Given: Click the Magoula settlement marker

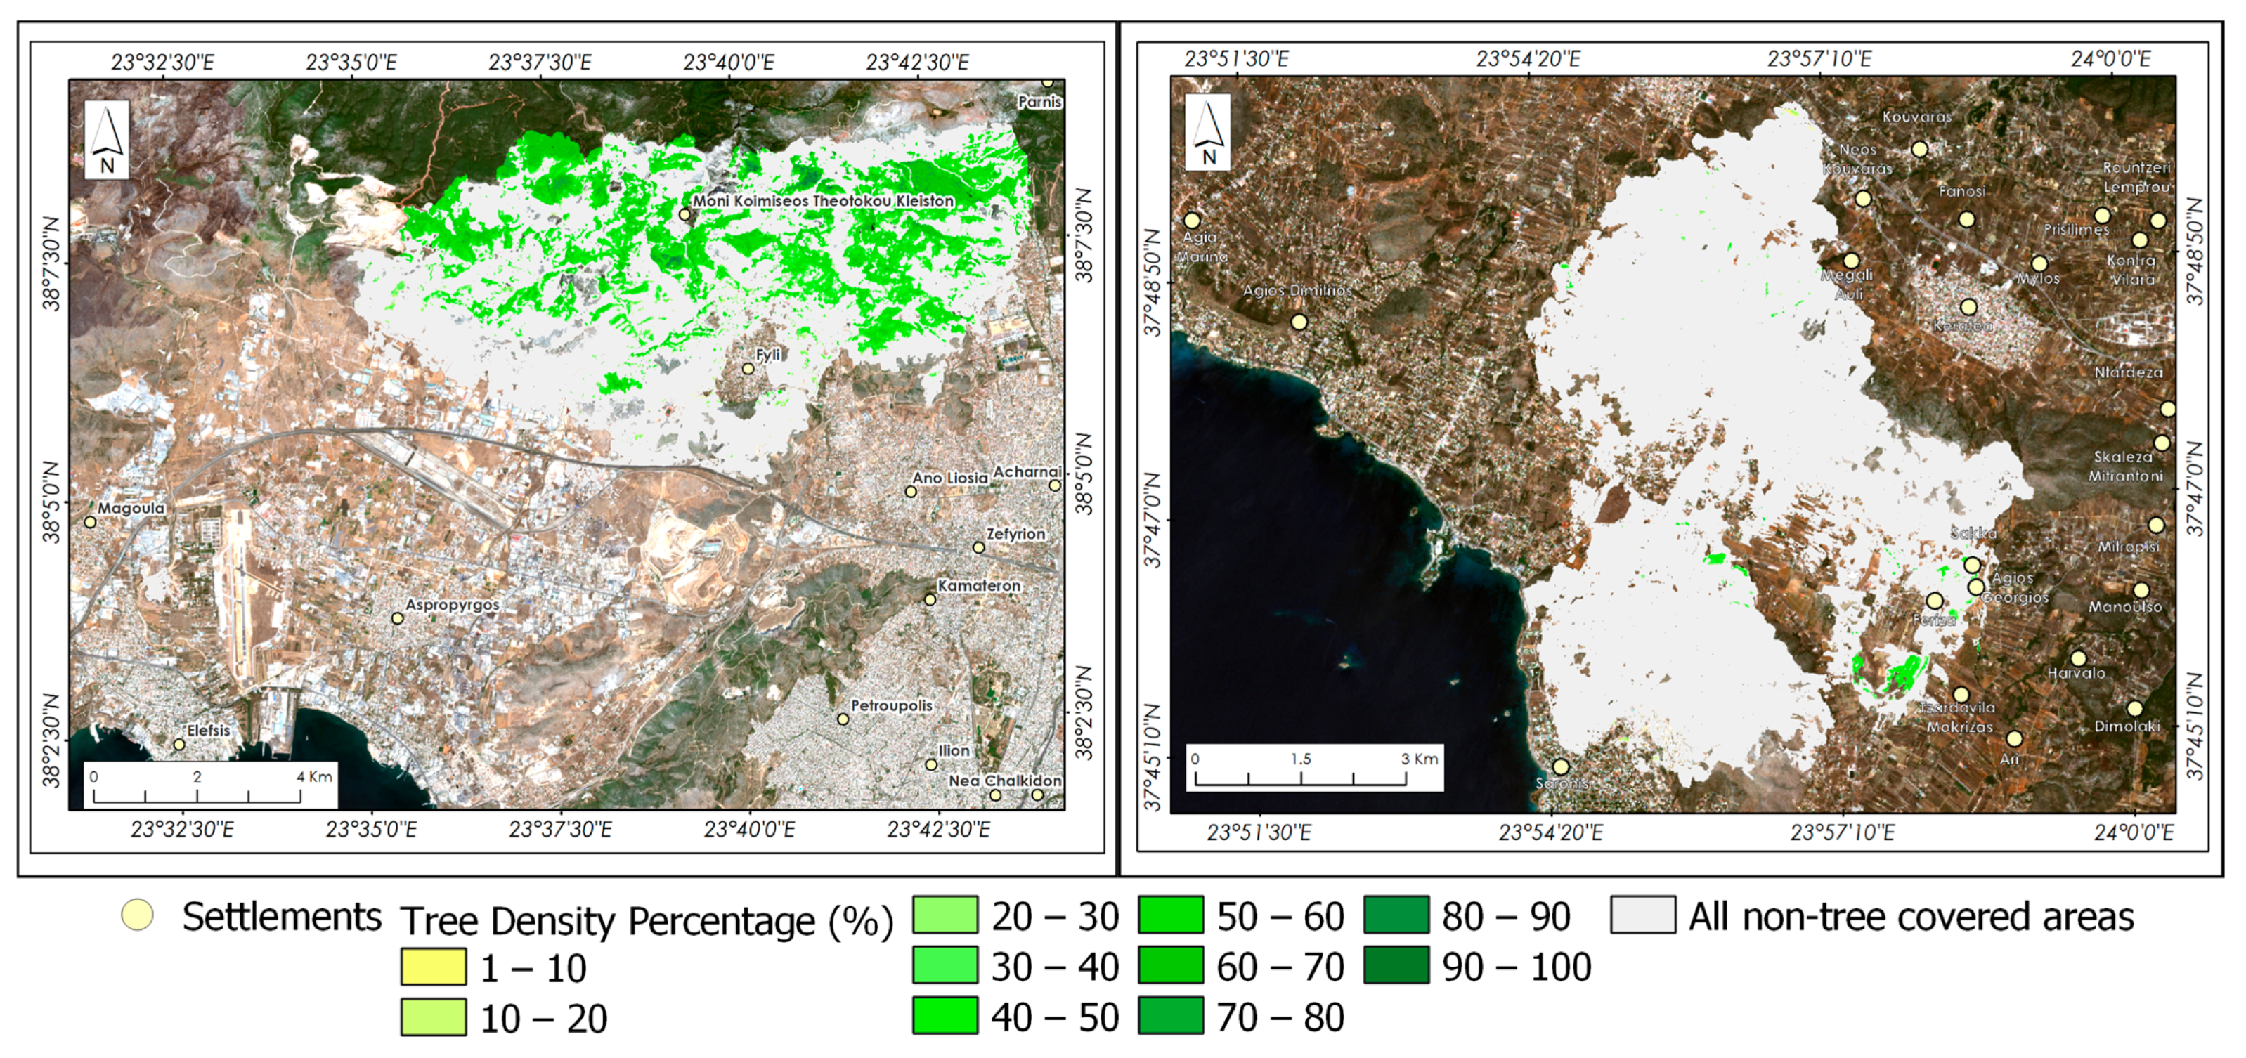Looking at the screenshot, I should click(x=90, y=522).
